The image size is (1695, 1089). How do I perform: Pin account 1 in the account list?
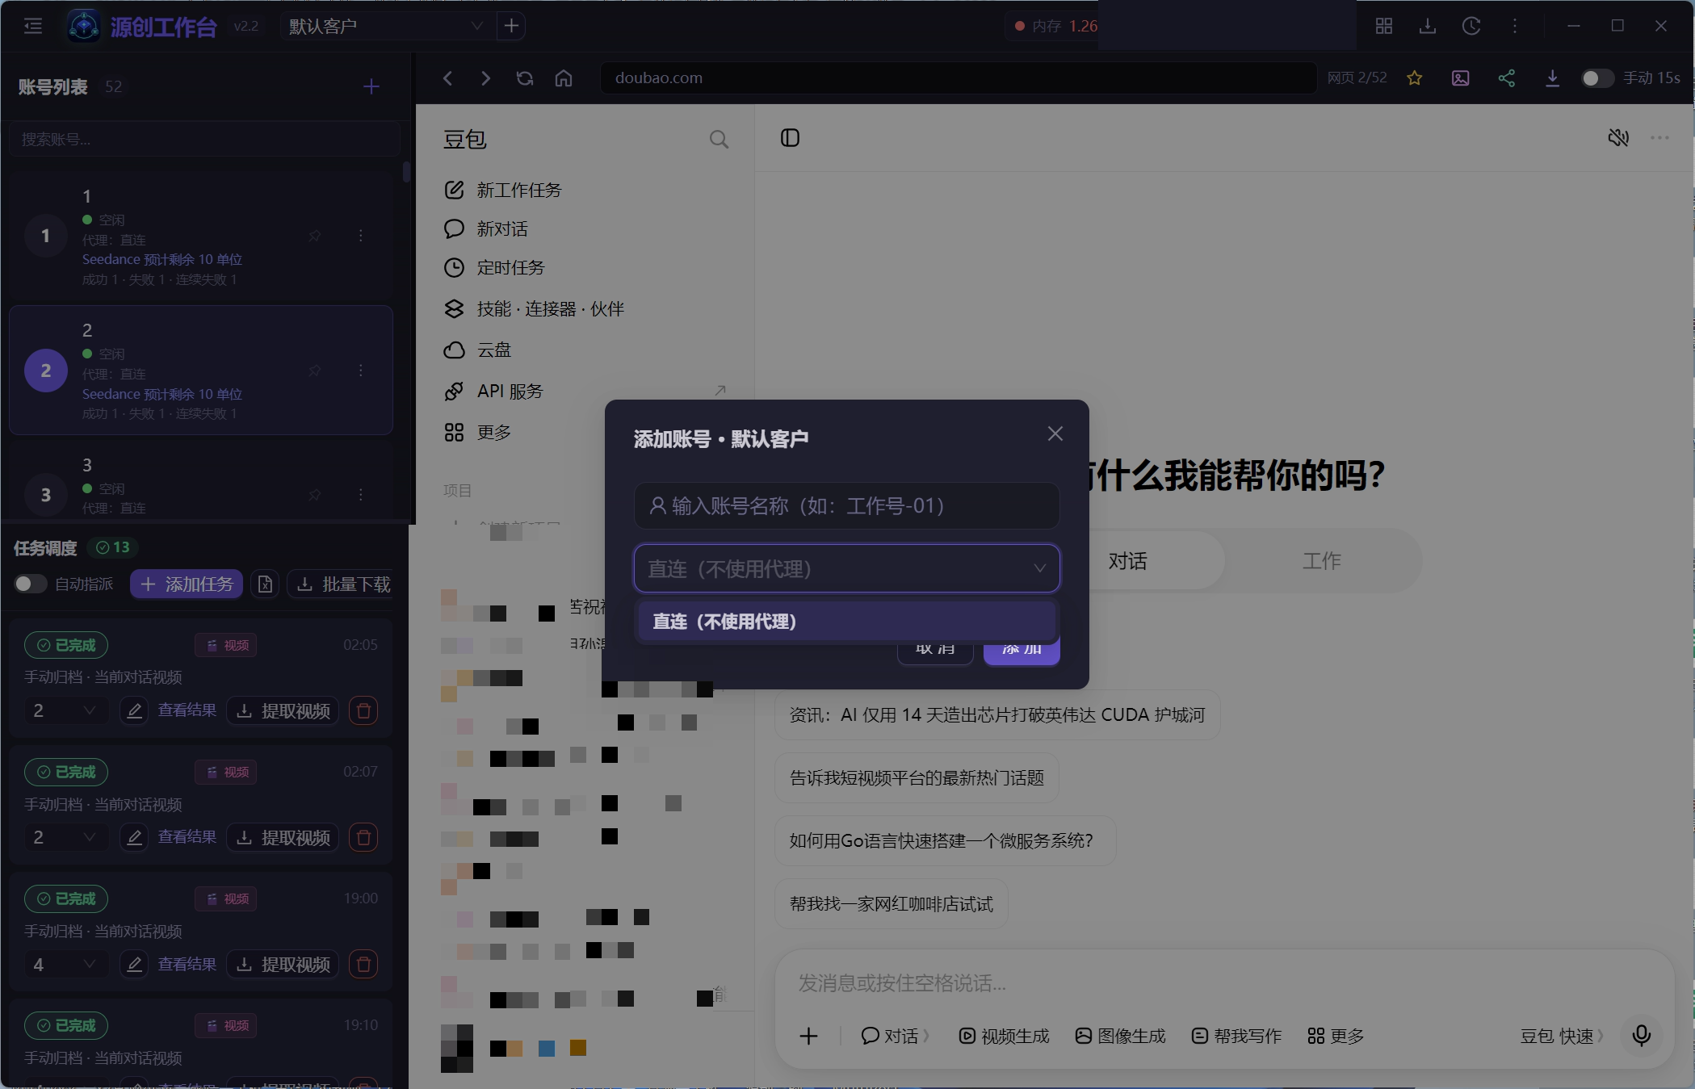pos(315,236)
